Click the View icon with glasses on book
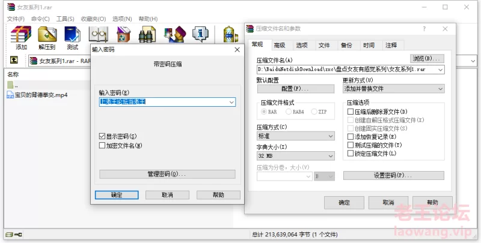The height and width of the screenshot is (243, 481). click(x=98, y=35)
